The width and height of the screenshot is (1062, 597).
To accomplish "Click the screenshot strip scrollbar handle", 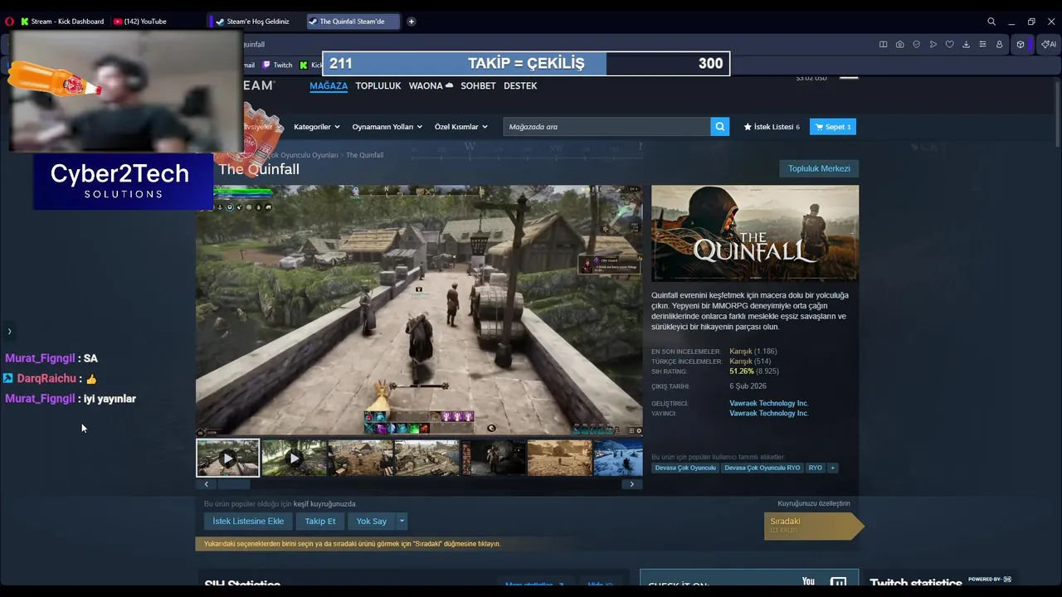I will pos(234,484).
